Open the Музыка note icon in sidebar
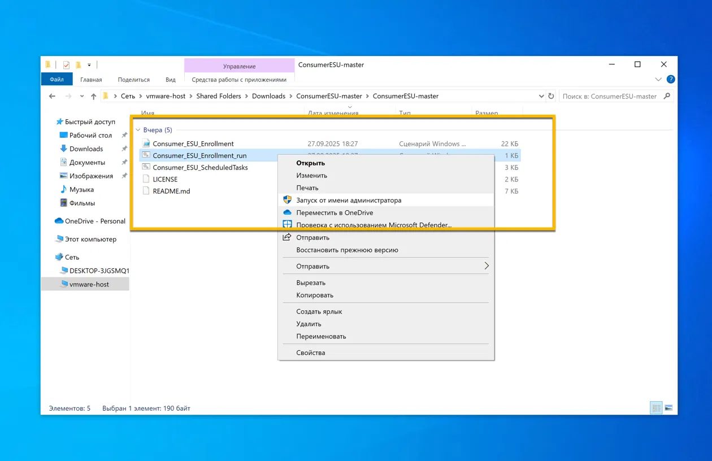Image resolution: width=712 pixels, height=461 pixels. pos(63,189)
